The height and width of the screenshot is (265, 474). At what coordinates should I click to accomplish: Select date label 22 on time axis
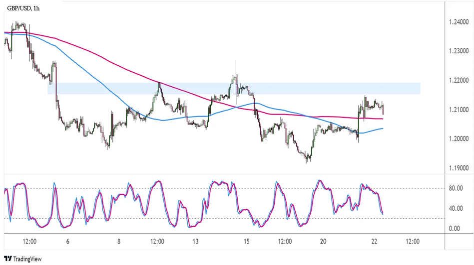tap(375, 242)
